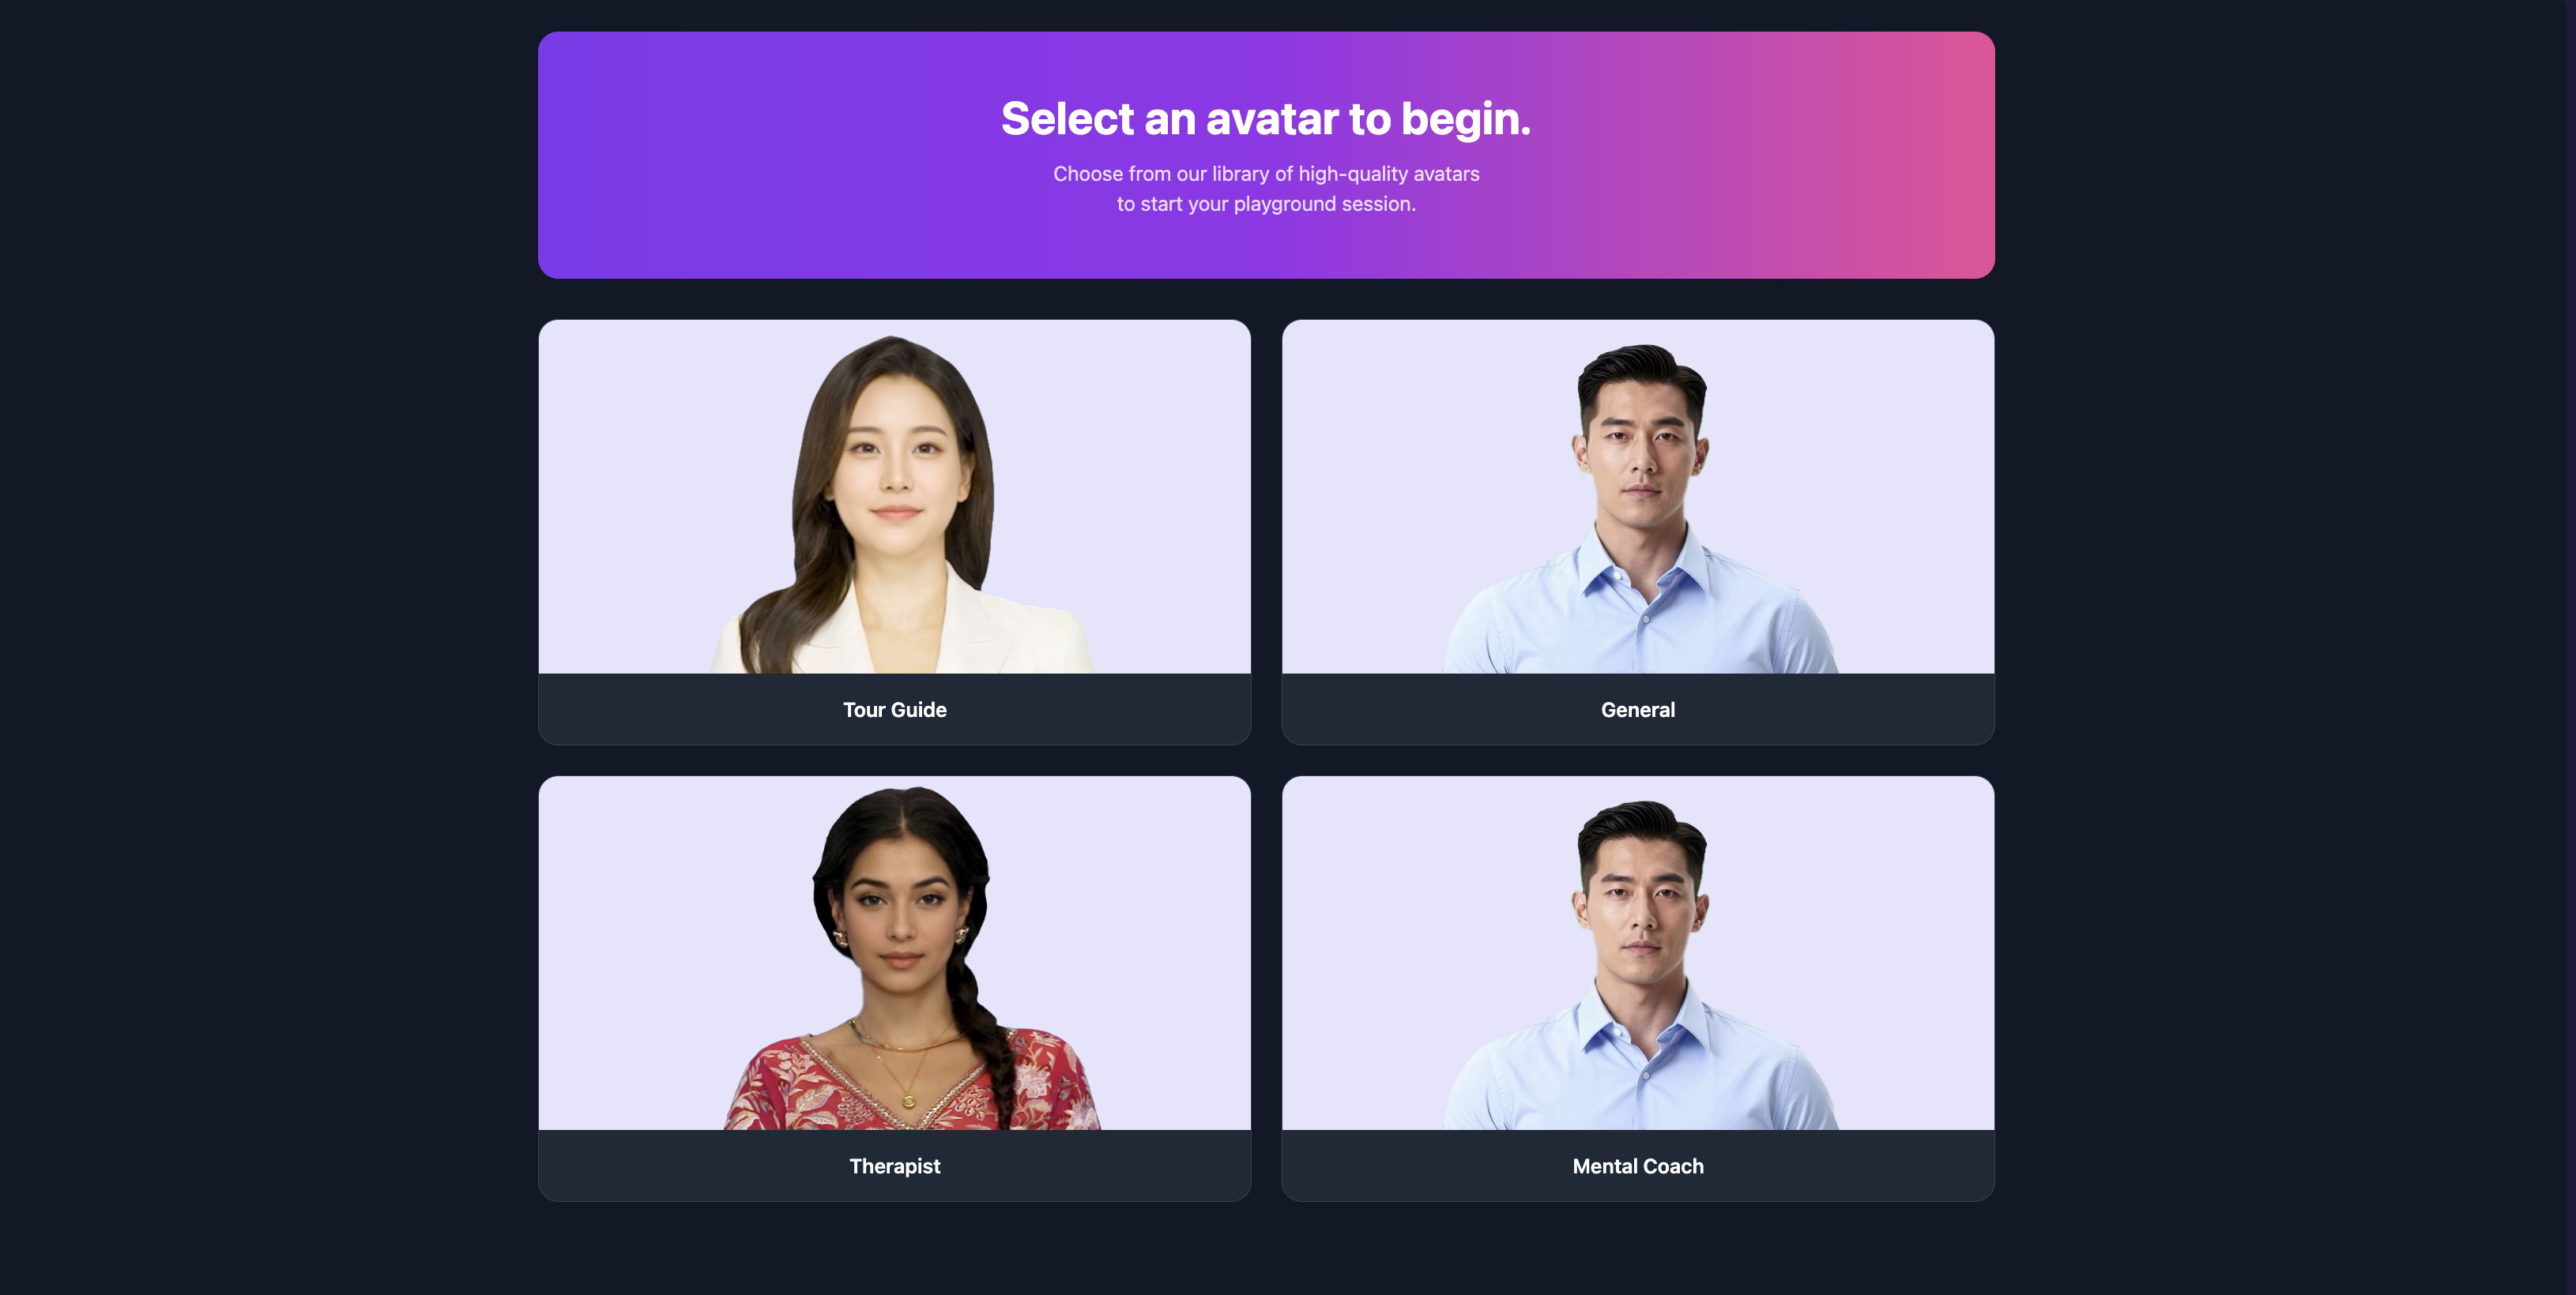Click the Tour Guide label
This screenshot has width=2576, height=1295.
pos(894,709)
